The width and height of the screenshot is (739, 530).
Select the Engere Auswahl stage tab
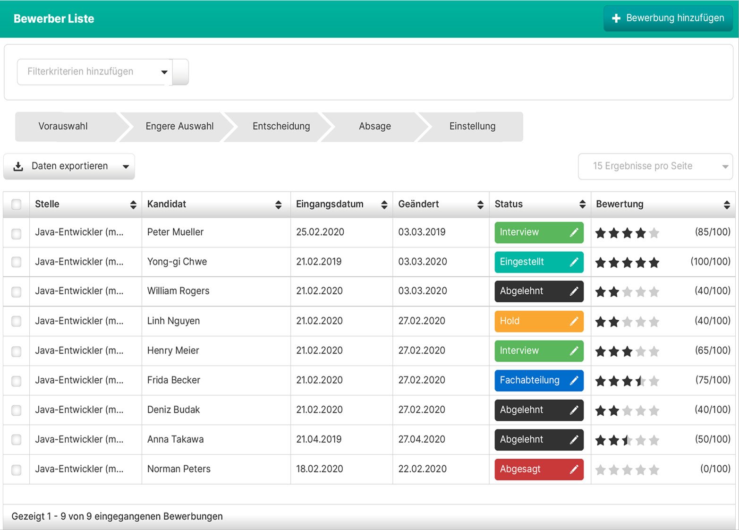pyautogui.click(x=179, y=127)
